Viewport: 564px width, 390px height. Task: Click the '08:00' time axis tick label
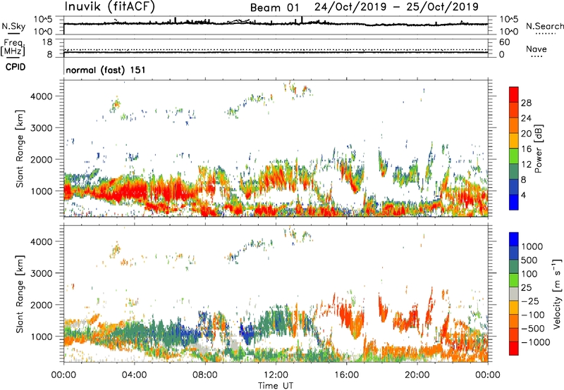coord(205,375)
